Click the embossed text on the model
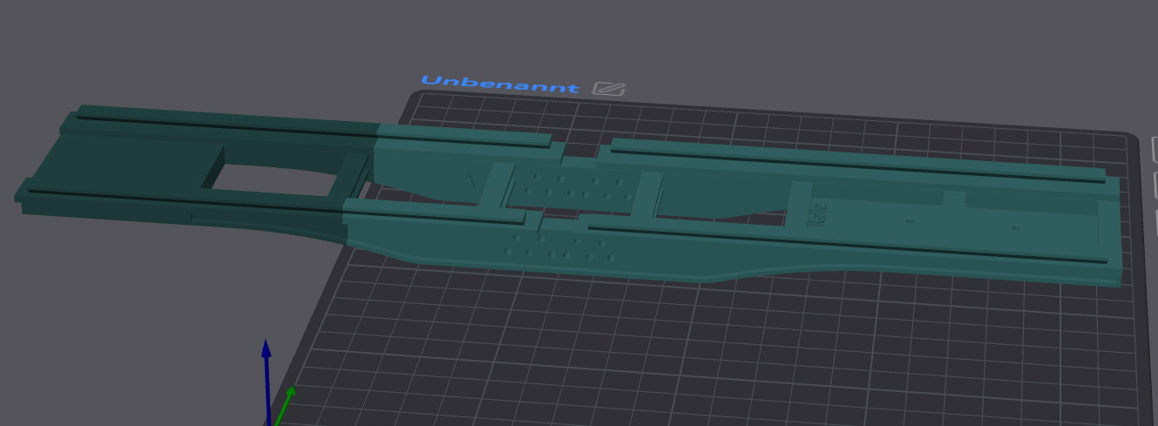The width and height of the screenshot is (1158, 426). [819, 217]
